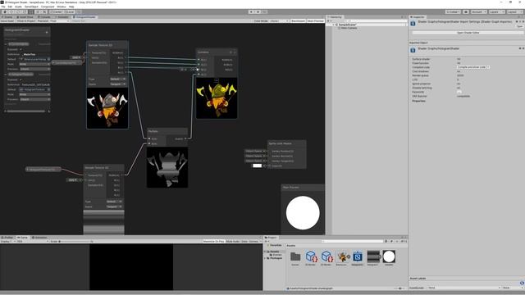
Task: Open Space dropdown on upper Sample Texture 2D node
Action: [x=118, y=84]
